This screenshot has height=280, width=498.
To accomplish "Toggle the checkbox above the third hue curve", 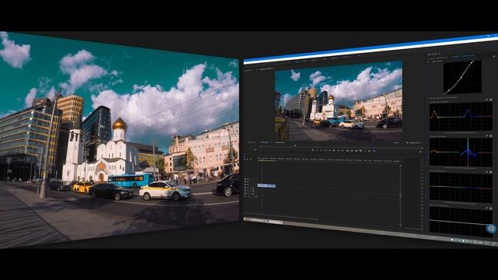I will [x=491, y=172].
